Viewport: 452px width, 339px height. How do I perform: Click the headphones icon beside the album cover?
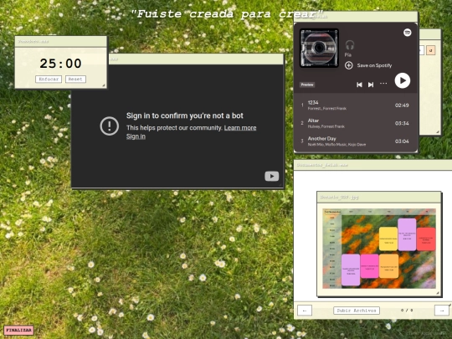tap(350, 45)
